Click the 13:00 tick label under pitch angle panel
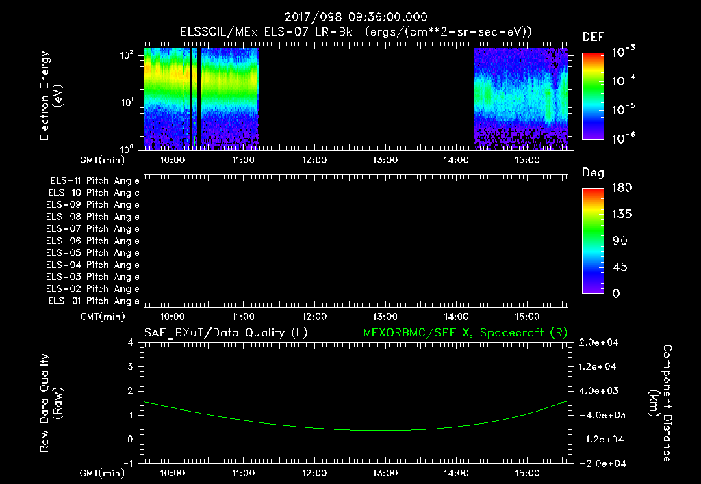This screenshot has width=701, height=484. [385, 317]
